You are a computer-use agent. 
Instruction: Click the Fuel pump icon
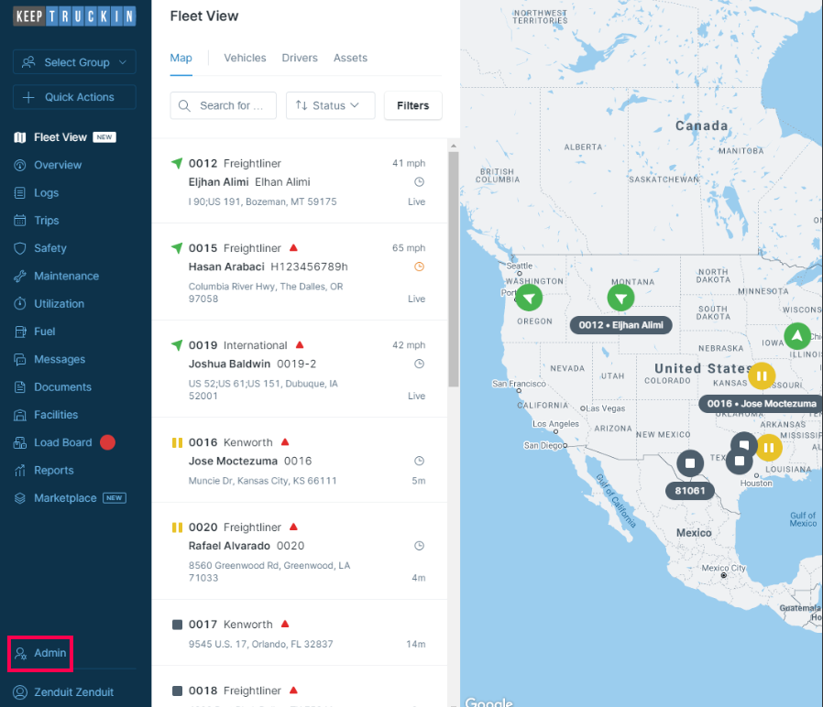click(20, 332)
